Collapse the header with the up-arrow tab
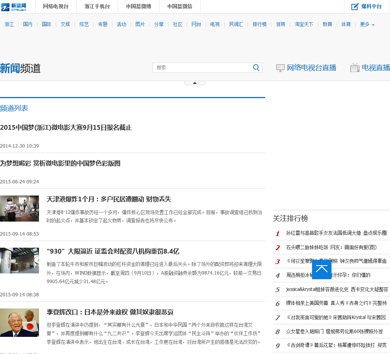The width and height of the screenshot is (390, 354). [x=195, y=83]
